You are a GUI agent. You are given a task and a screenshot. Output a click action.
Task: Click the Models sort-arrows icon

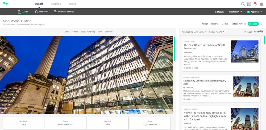point(216,12)
